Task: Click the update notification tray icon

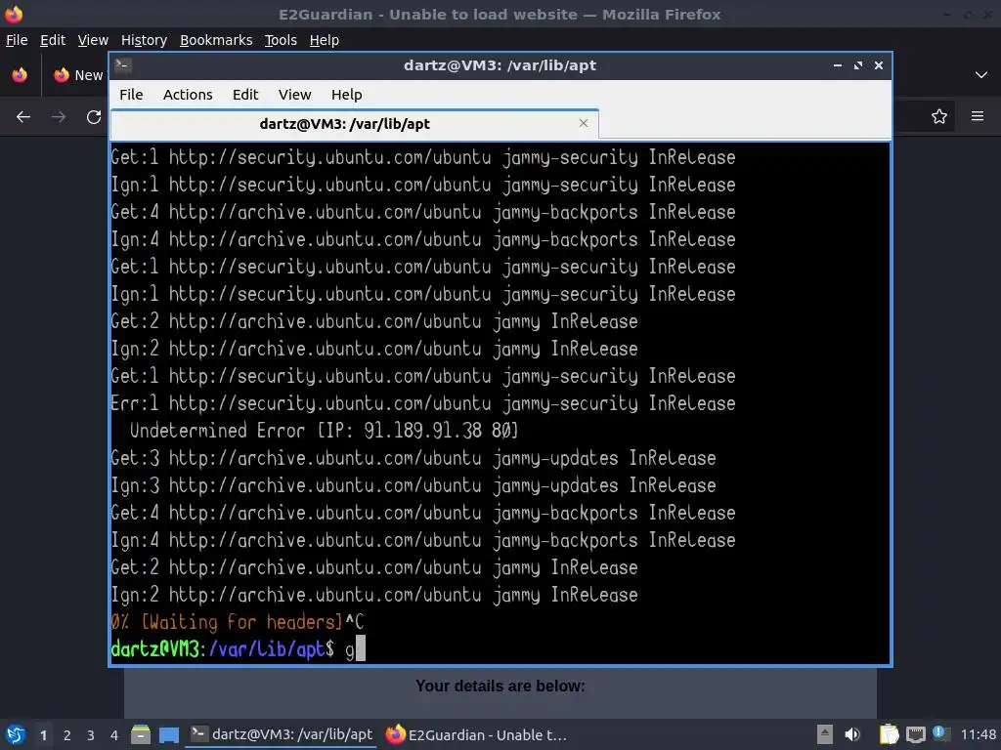Action: (x=940, y=733)
